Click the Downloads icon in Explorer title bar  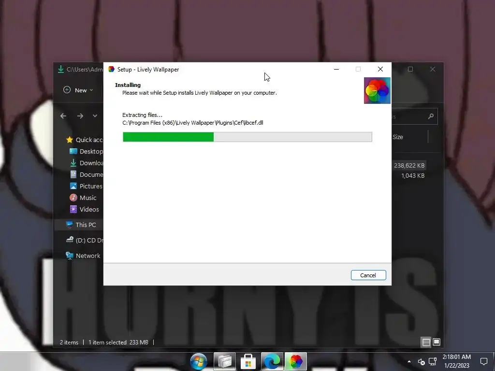point(60,69)
